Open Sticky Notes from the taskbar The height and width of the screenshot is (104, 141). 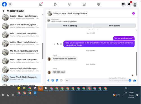coord(19,88)
